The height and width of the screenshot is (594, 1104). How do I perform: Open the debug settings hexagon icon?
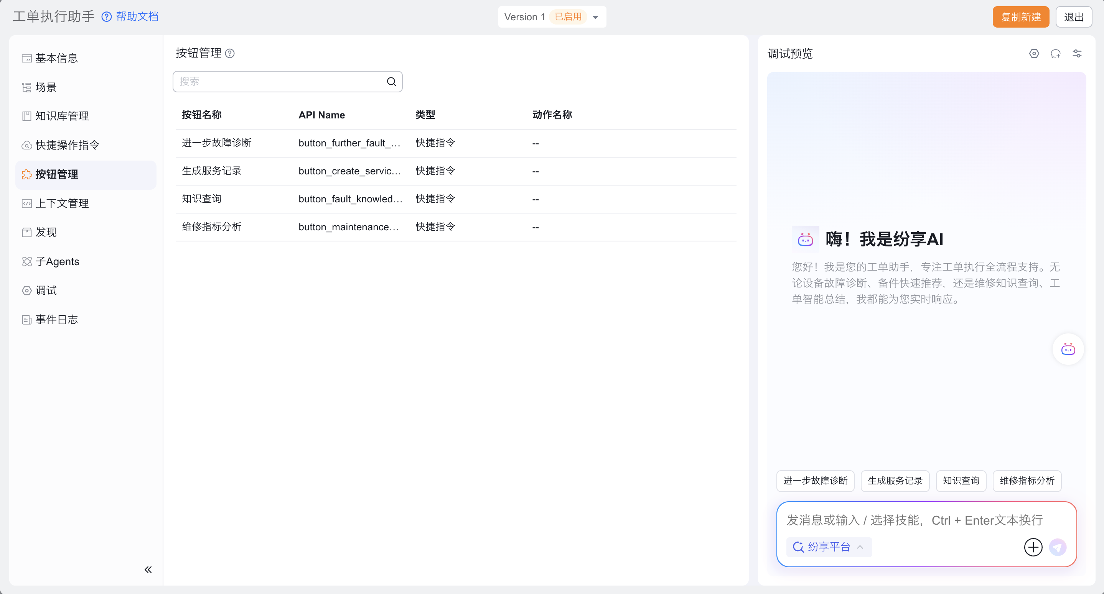point(1034,54)
